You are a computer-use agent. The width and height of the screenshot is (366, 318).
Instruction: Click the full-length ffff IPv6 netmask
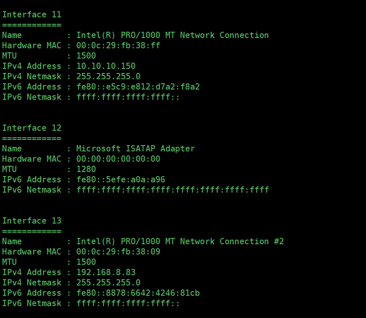coord(173,190)
